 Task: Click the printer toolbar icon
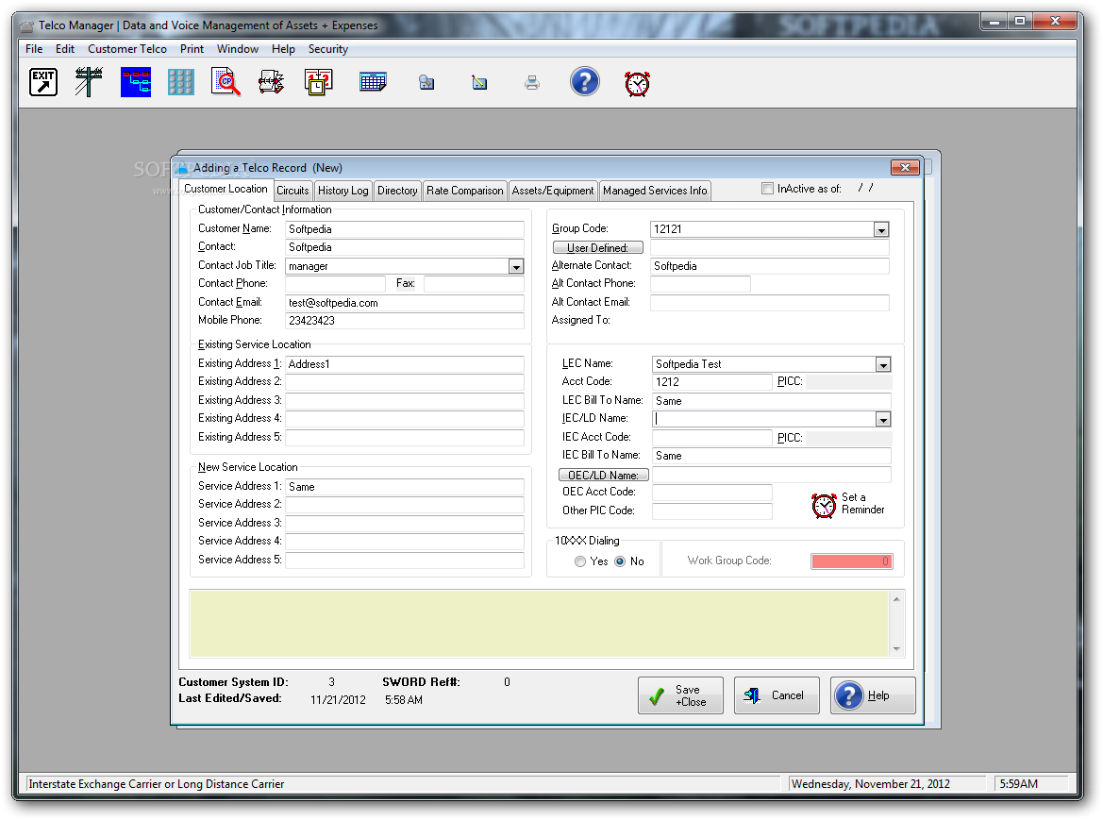532,83
